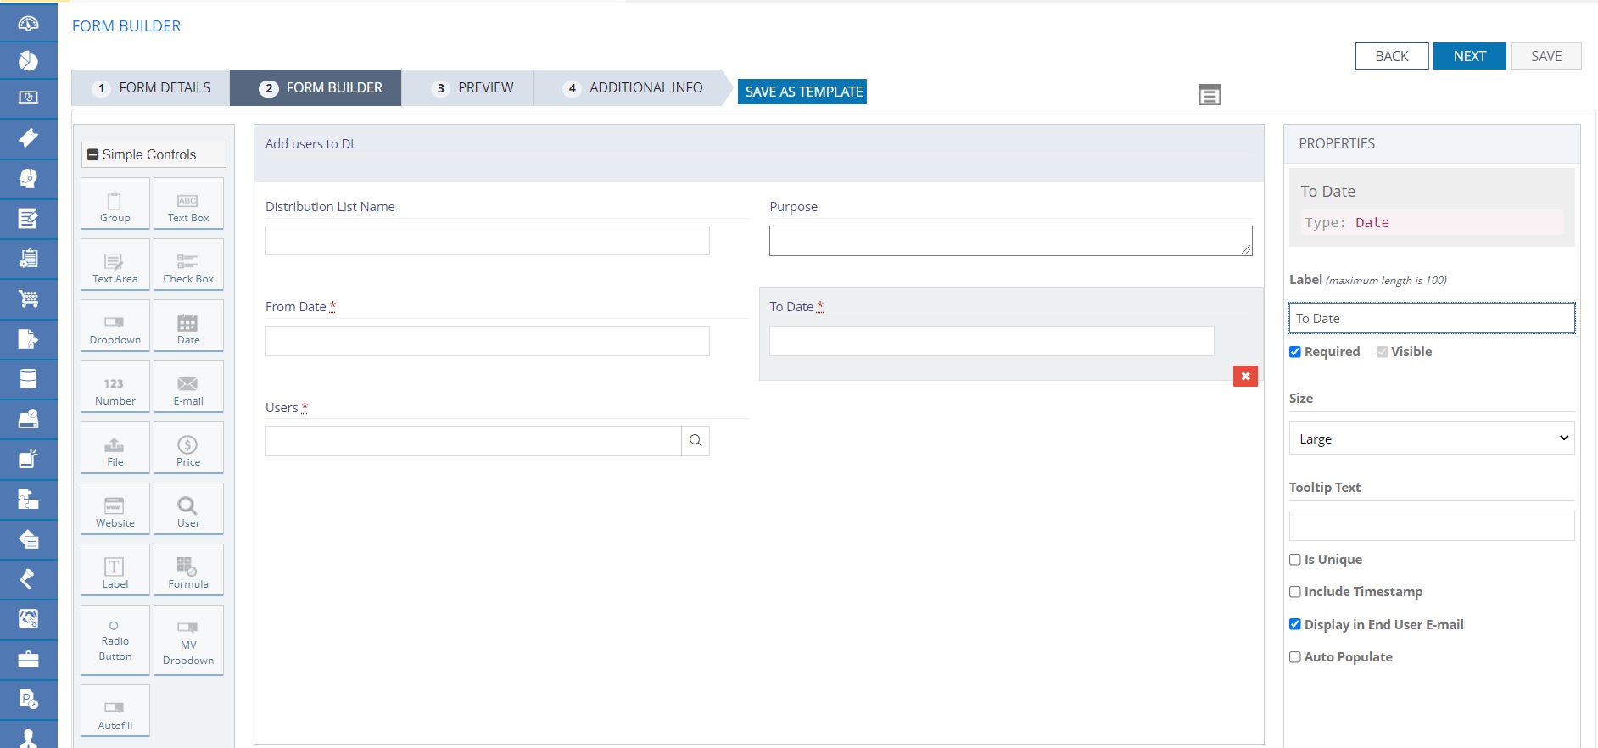Open the pie chart reports sidebar icon
1598x748 pixels.
tap(28, 60)
